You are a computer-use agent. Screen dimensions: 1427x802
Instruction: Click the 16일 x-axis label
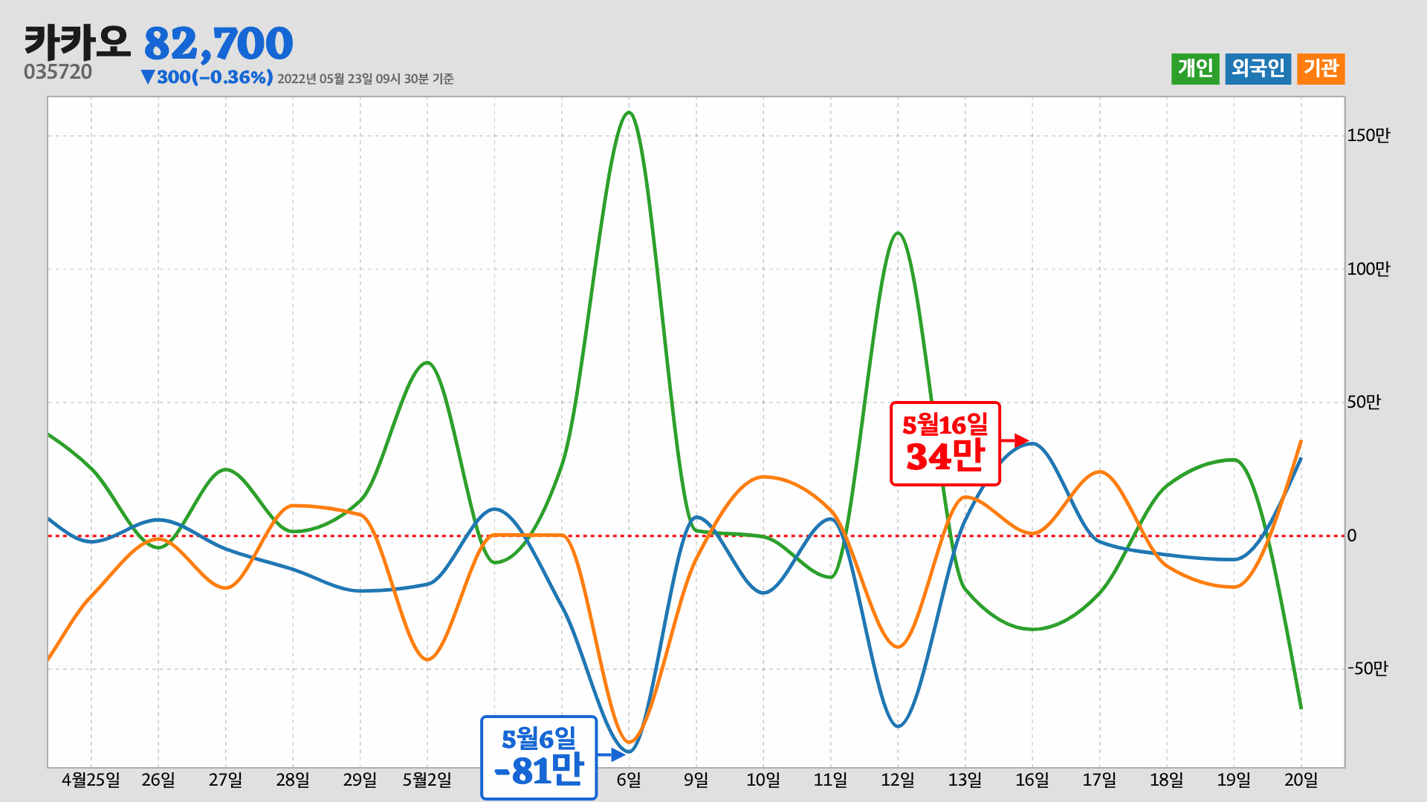[x=1032, y=780]
